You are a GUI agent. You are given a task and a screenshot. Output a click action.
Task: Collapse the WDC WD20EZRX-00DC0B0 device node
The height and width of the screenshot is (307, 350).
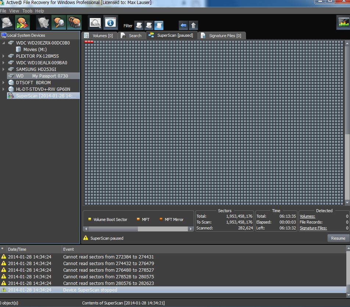pyautogui.click(x=4, y=43)
